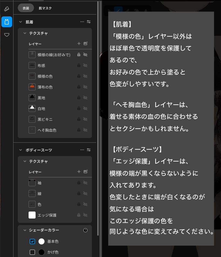The height and width of the screenshot is (257, 221).
Task: Uncheck the 基本色 shader color checkbox
Action: click(32, 241)
